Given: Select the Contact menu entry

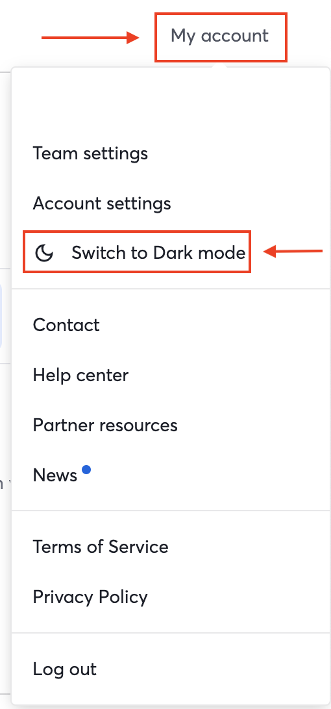Looking at the screenshot, I should pos(66,325).
